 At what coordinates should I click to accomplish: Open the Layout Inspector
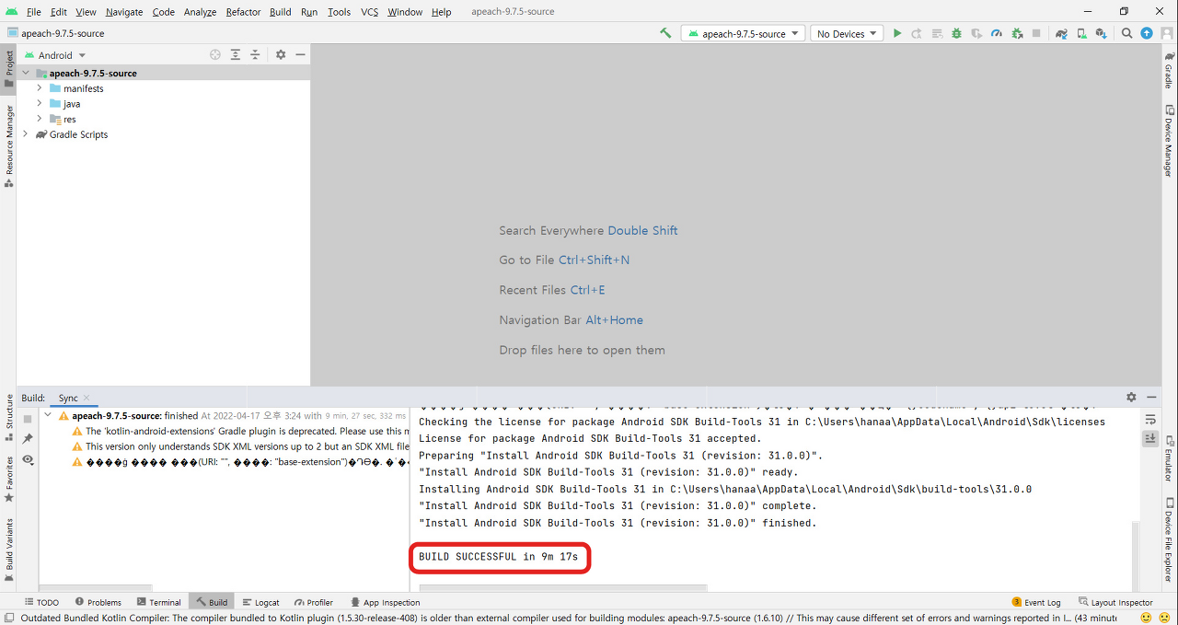[x=1115, y=602]
